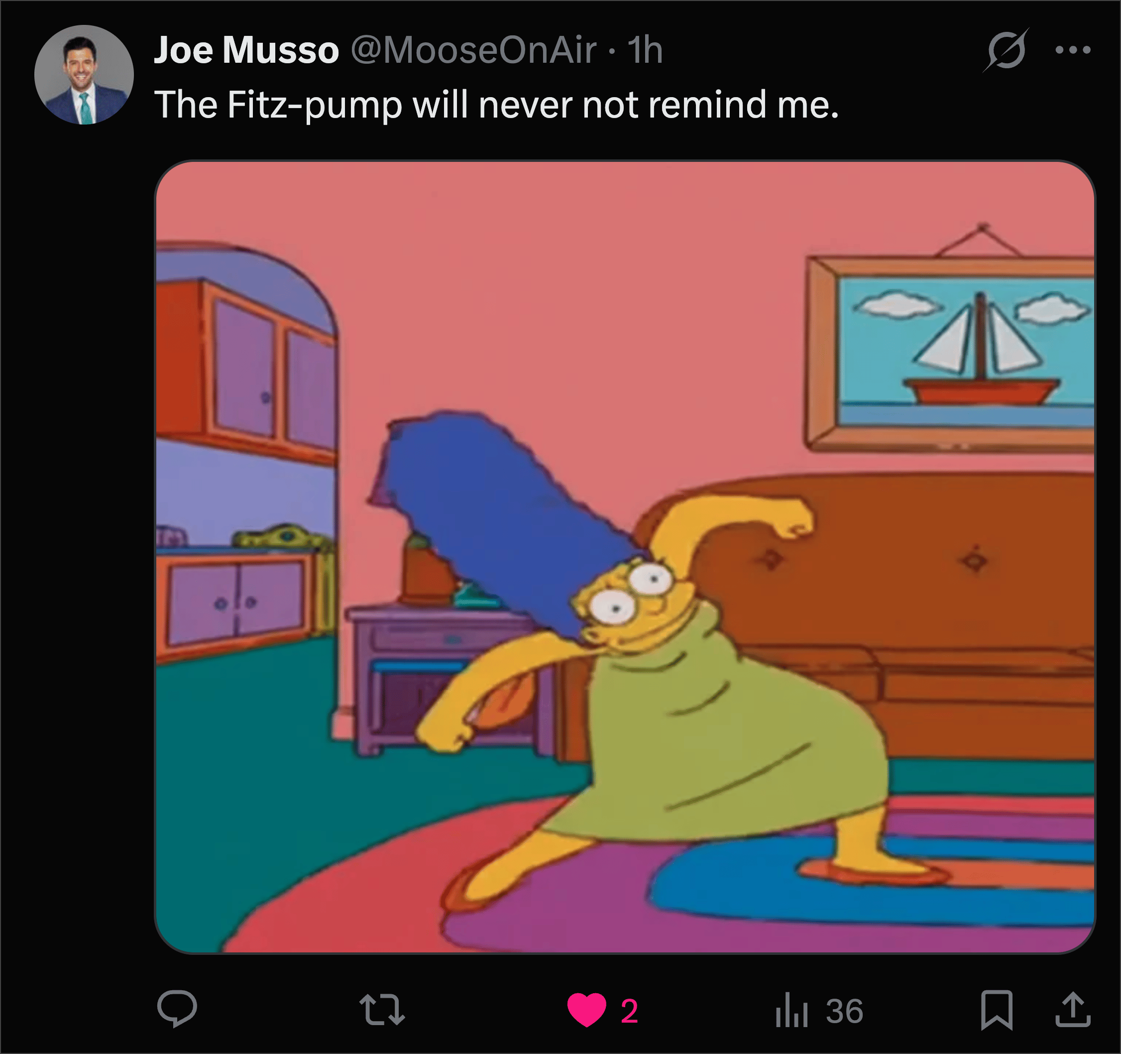1121x1054 pixels.
Task: Click the repost arrows icon
Action: [x=382, y=1010]
